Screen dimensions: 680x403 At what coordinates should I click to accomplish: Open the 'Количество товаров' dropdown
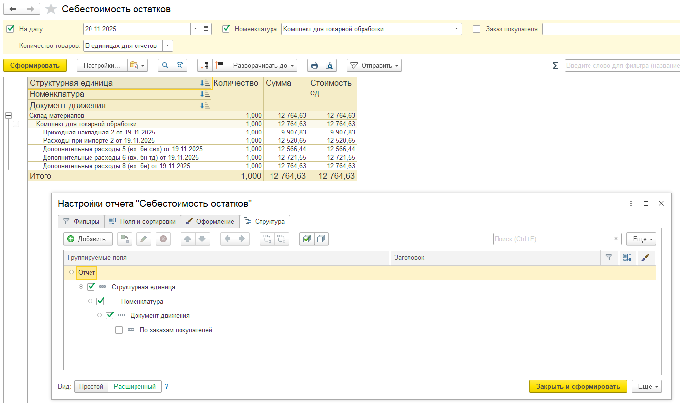(168, 45)
